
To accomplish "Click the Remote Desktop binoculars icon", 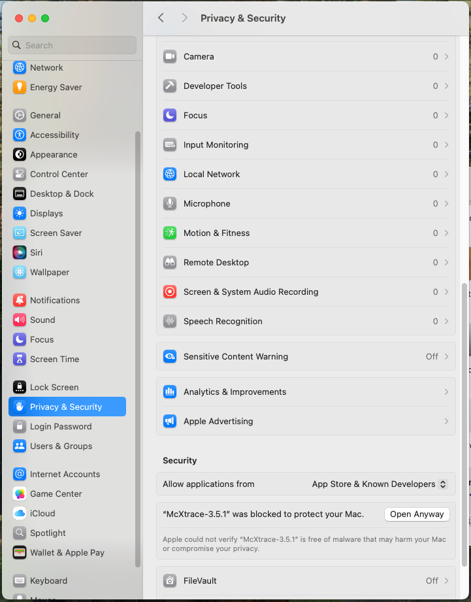I will (170, 263).
